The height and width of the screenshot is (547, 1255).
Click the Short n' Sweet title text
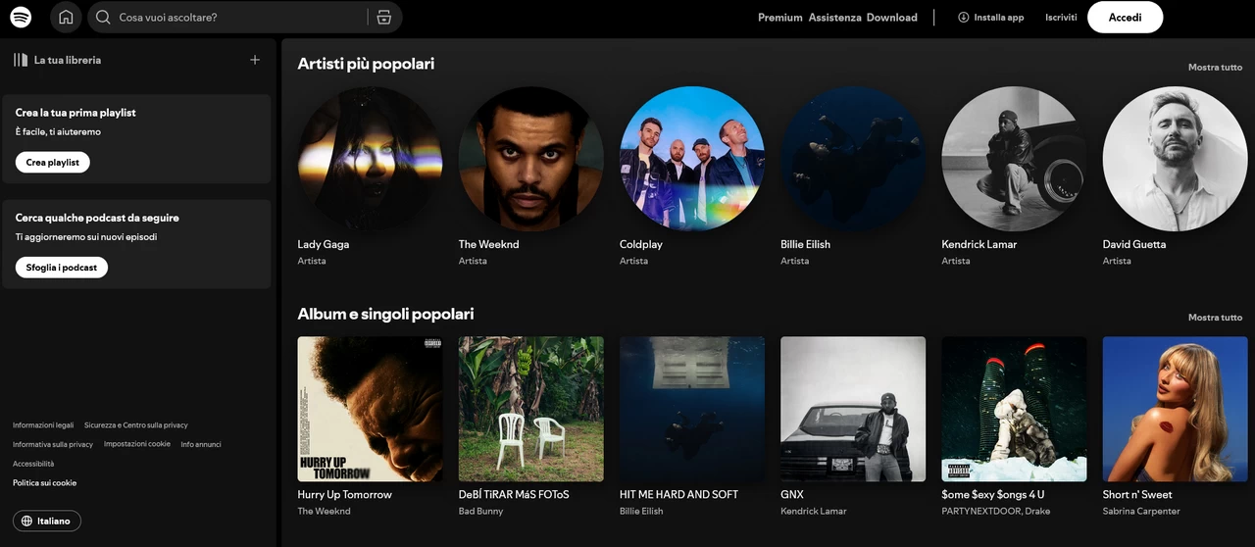tap(1137, 494)
